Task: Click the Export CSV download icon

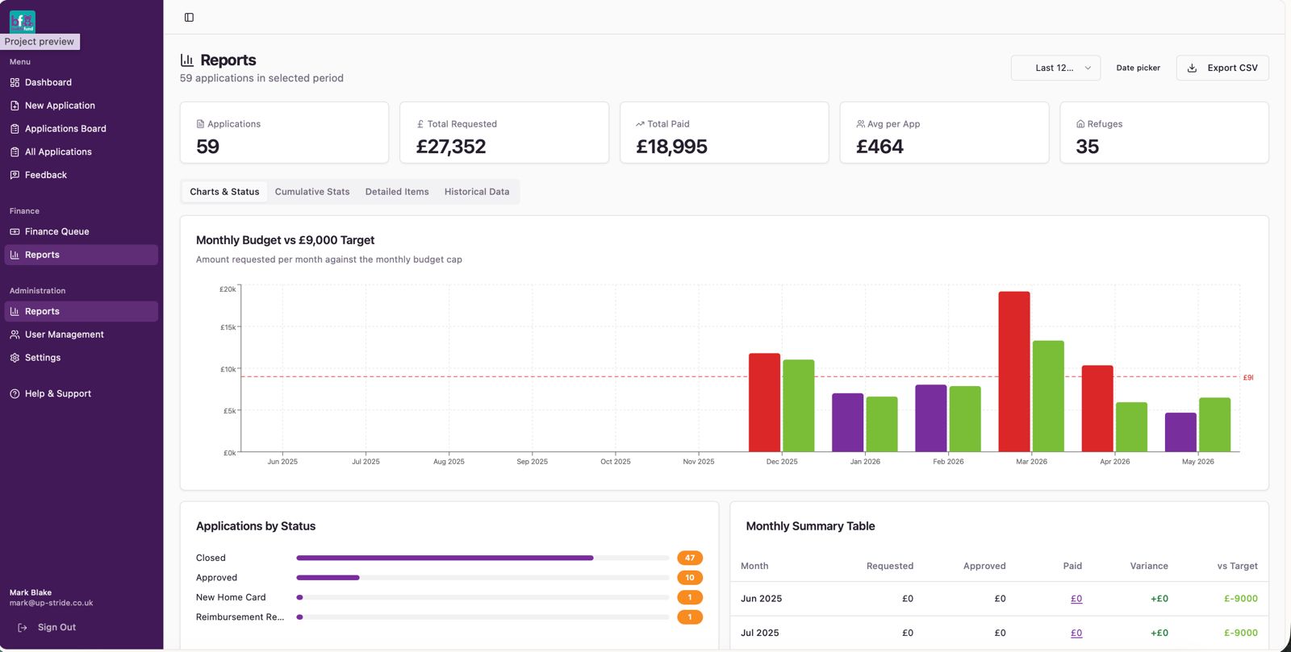Action: point(1192,68)
